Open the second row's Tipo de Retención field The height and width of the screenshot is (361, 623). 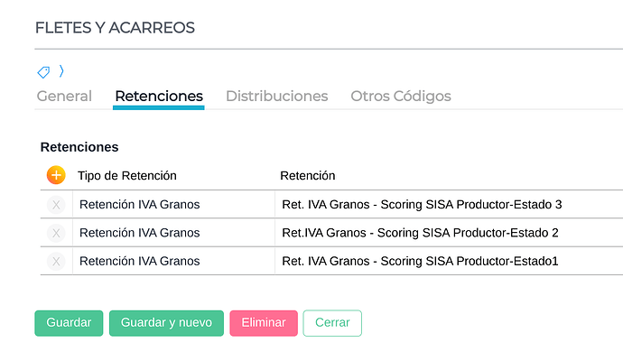point(173,233)
